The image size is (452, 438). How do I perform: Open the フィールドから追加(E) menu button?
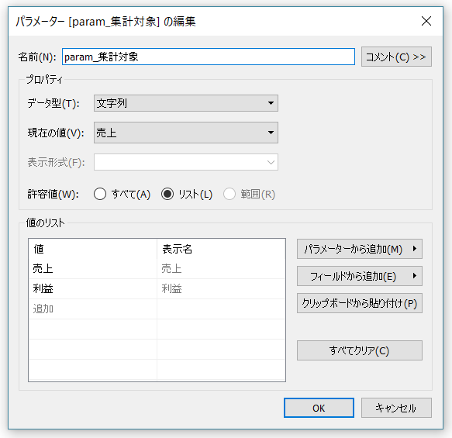point(360,276)
